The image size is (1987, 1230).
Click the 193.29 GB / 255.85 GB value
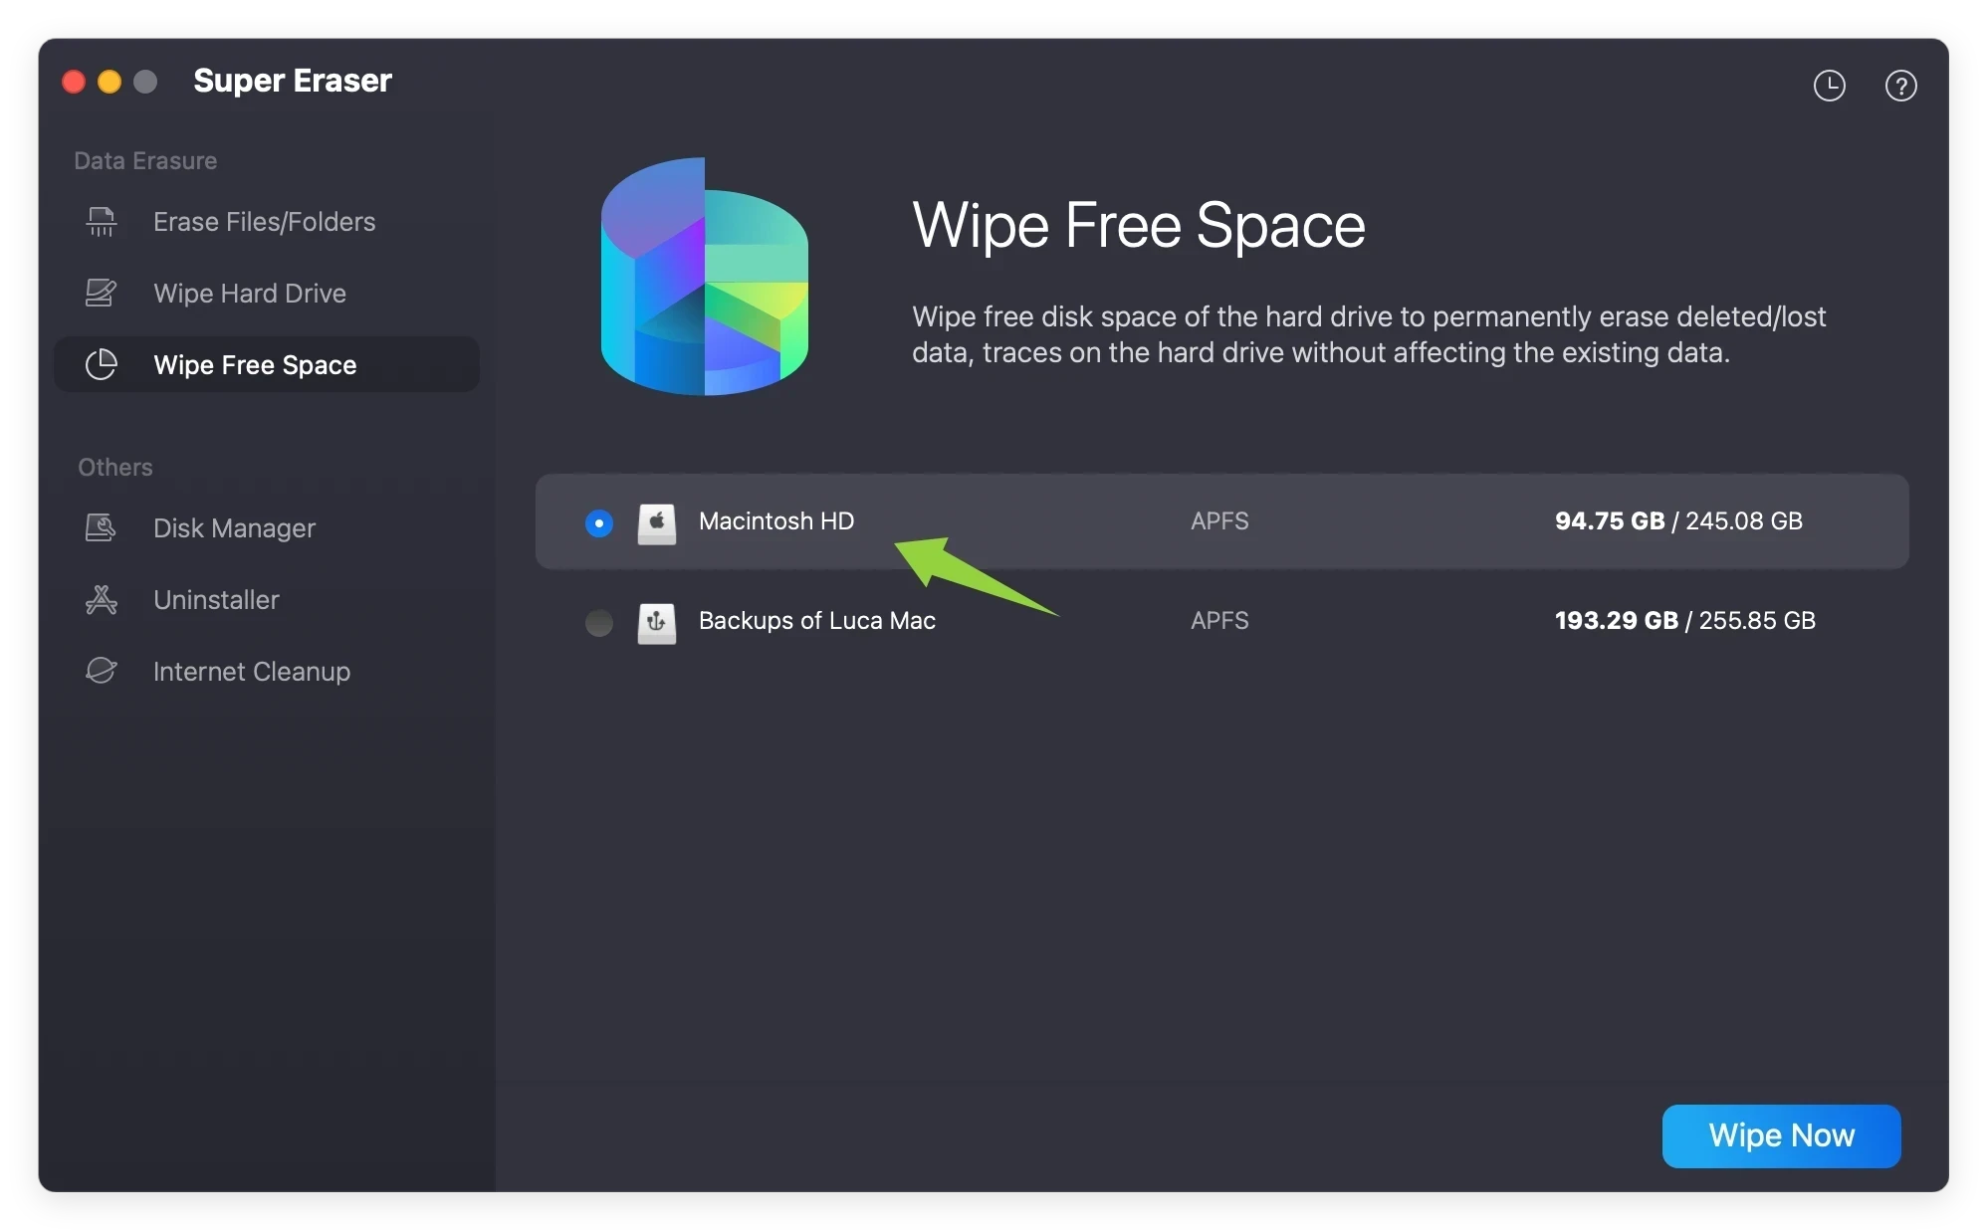pos(1684,620)
